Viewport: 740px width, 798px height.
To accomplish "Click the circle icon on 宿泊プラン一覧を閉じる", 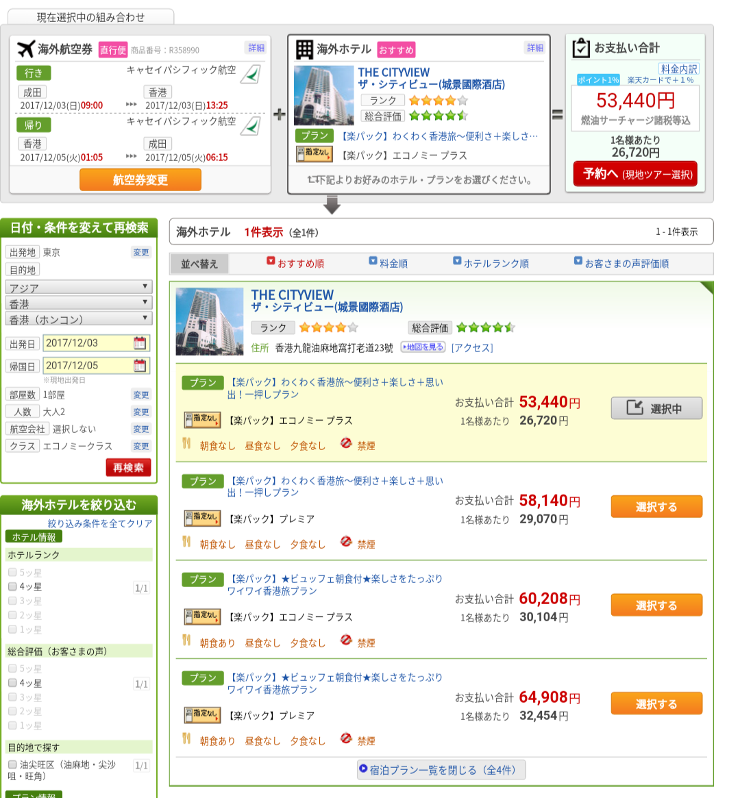I will (363, 769).
